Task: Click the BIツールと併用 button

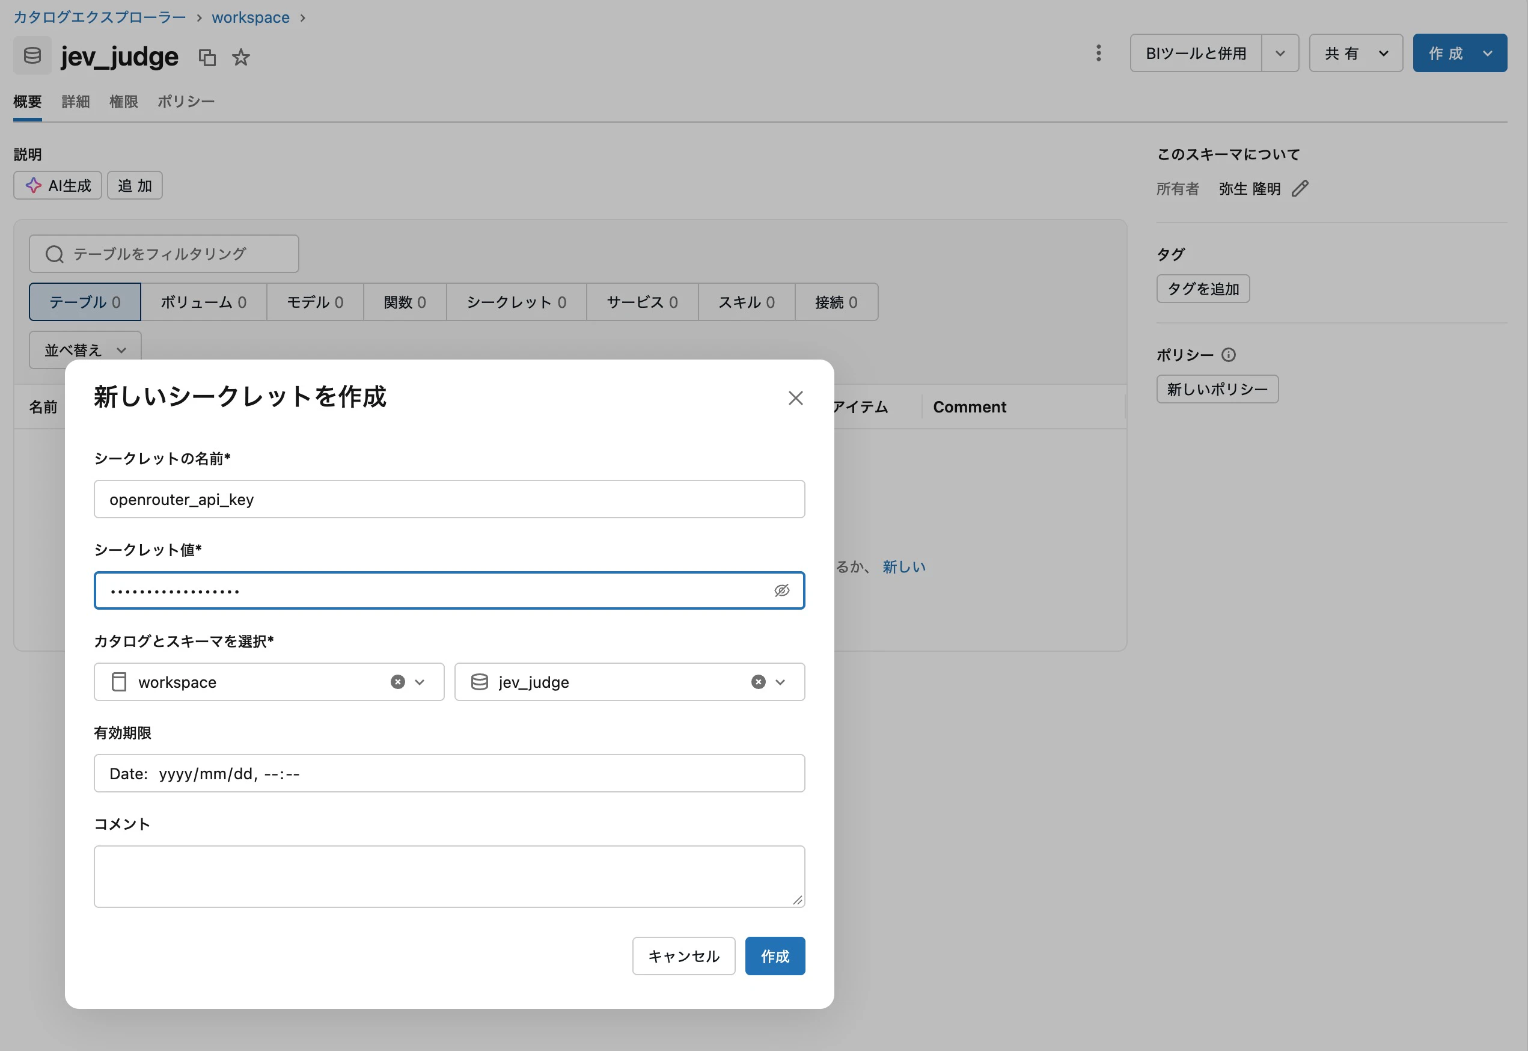Action: pyautogui.click(x=1196, y=54)
